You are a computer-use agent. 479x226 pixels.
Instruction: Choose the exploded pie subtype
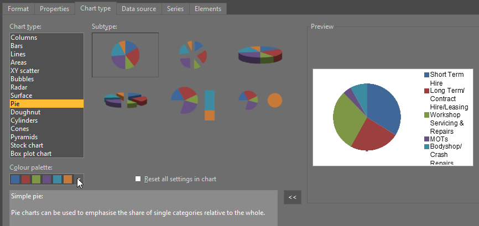point(192,54)
